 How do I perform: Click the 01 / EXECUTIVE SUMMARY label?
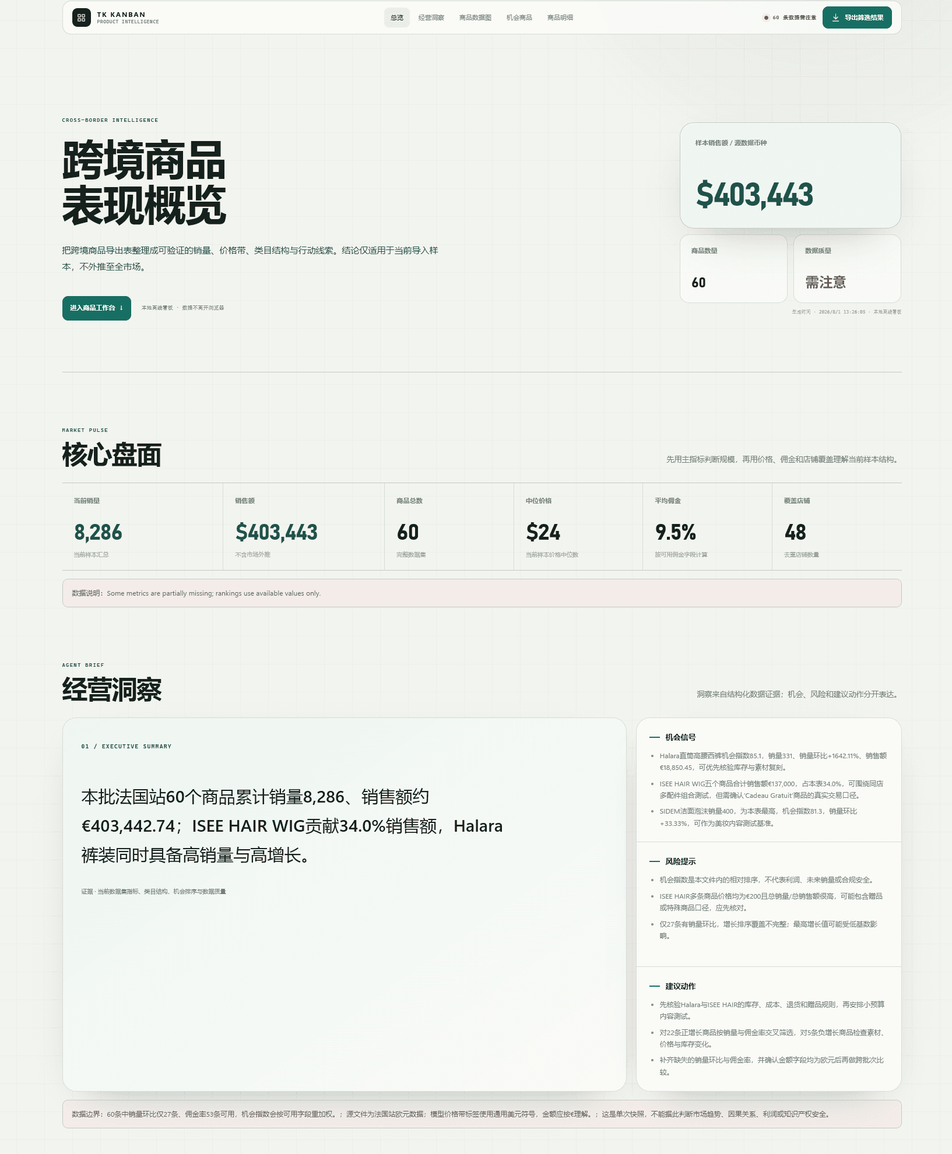click(x=127, y=747)
